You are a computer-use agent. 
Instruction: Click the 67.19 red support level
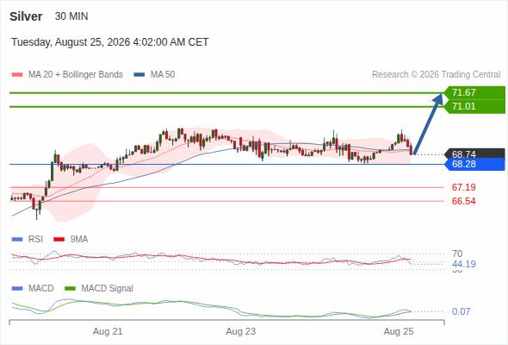pyautogui.click(x=463, y=187)
